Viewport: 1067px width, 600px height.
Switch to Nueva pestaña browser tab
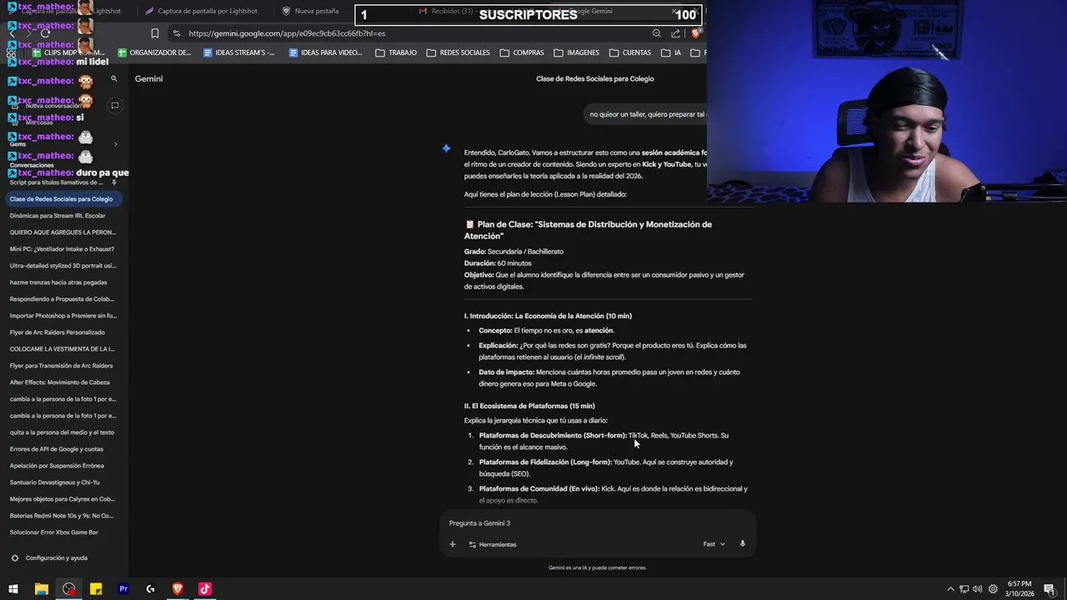click(x=310, y=11)
